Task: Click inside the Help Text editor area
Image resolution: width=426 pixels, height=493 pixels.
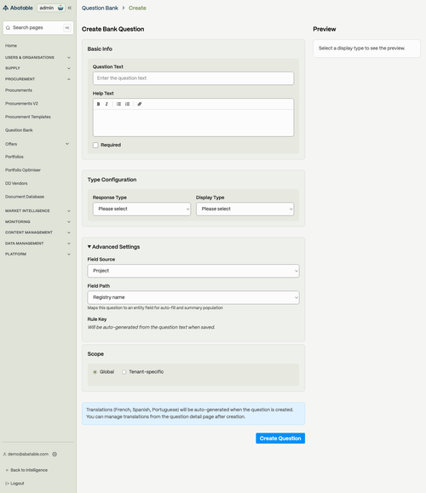Action: (193, 123)
